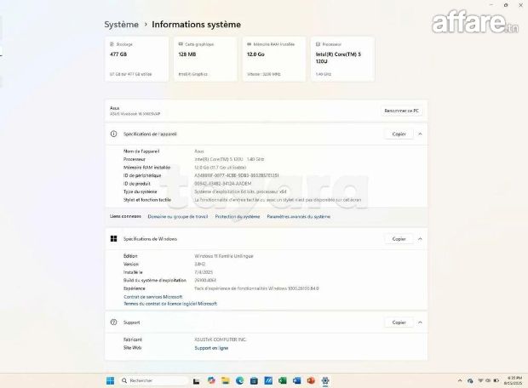
Task: Collapse the Spécifications de l'appareil section
Action: 420,134
